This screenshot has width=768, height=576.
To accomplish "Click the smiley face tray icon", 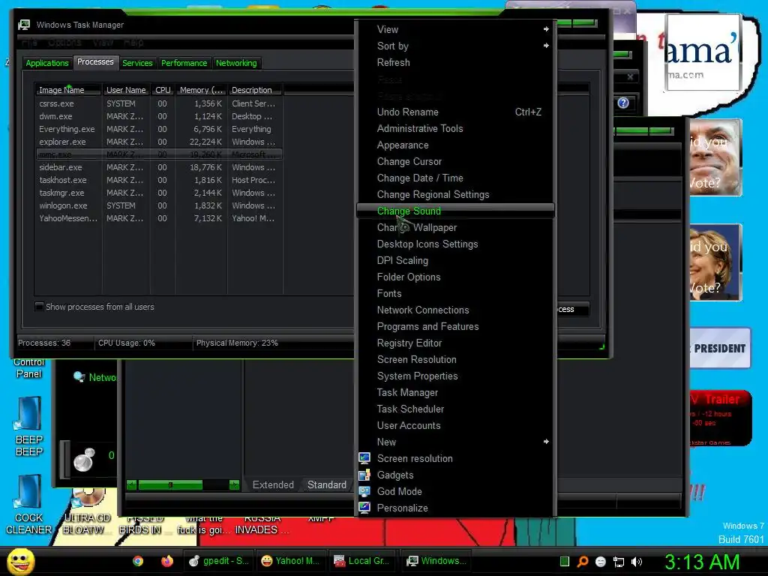I will (601, 562).
